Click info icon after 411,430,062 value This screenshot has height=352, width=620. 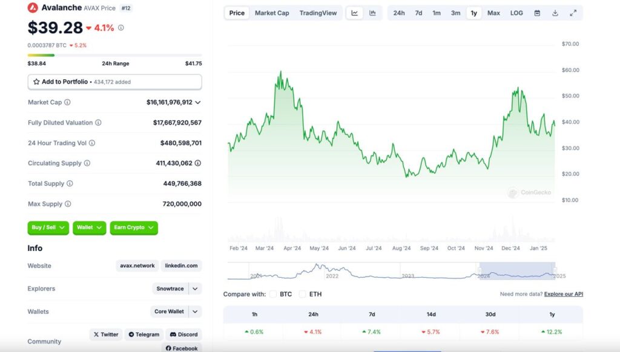[198, 163]
